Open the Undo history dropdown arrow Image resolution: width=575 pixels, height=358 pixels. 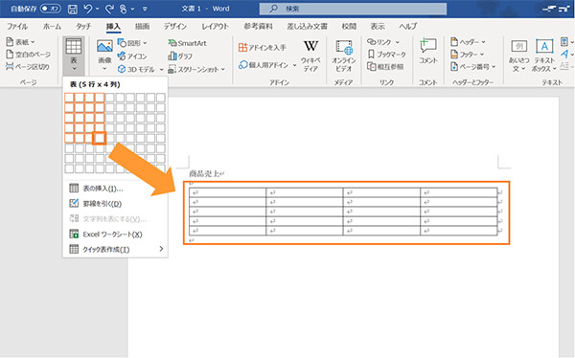pos(98,10)
